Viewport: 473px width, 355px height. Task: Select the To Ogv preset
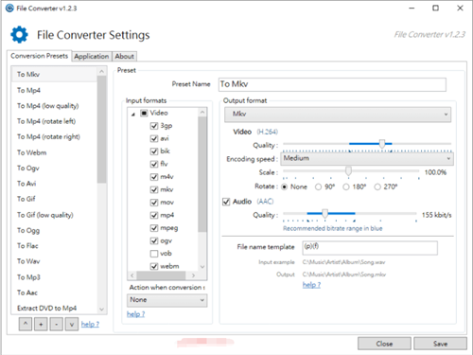54,169
